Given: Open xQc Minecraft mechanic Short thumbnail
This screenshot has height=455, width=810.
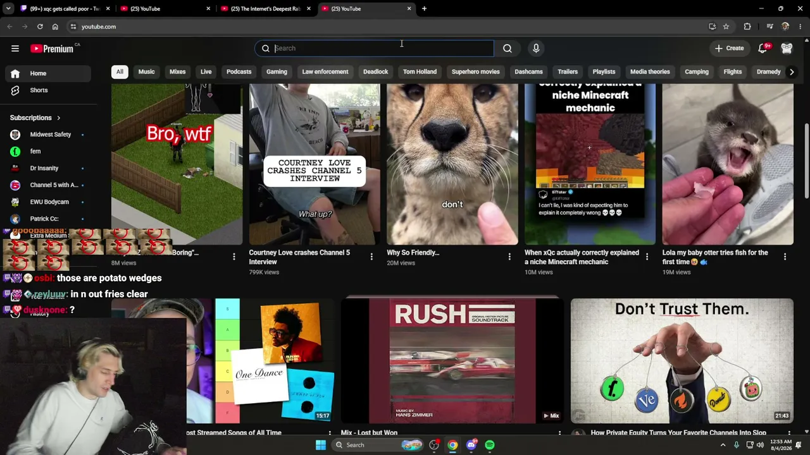Looking at the screenshot, I should tap(590, 164).
